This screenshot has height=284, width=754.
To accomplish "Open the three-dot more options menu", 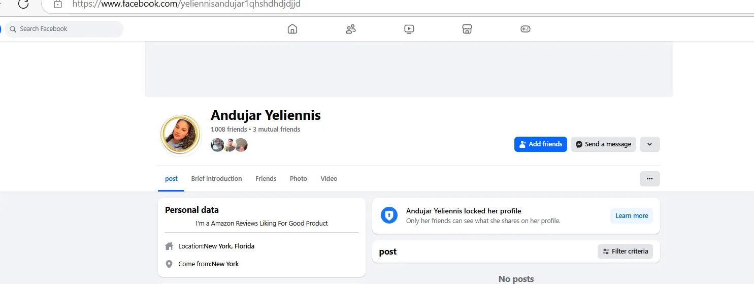I will pyautogui.click(x=649, y=179).
